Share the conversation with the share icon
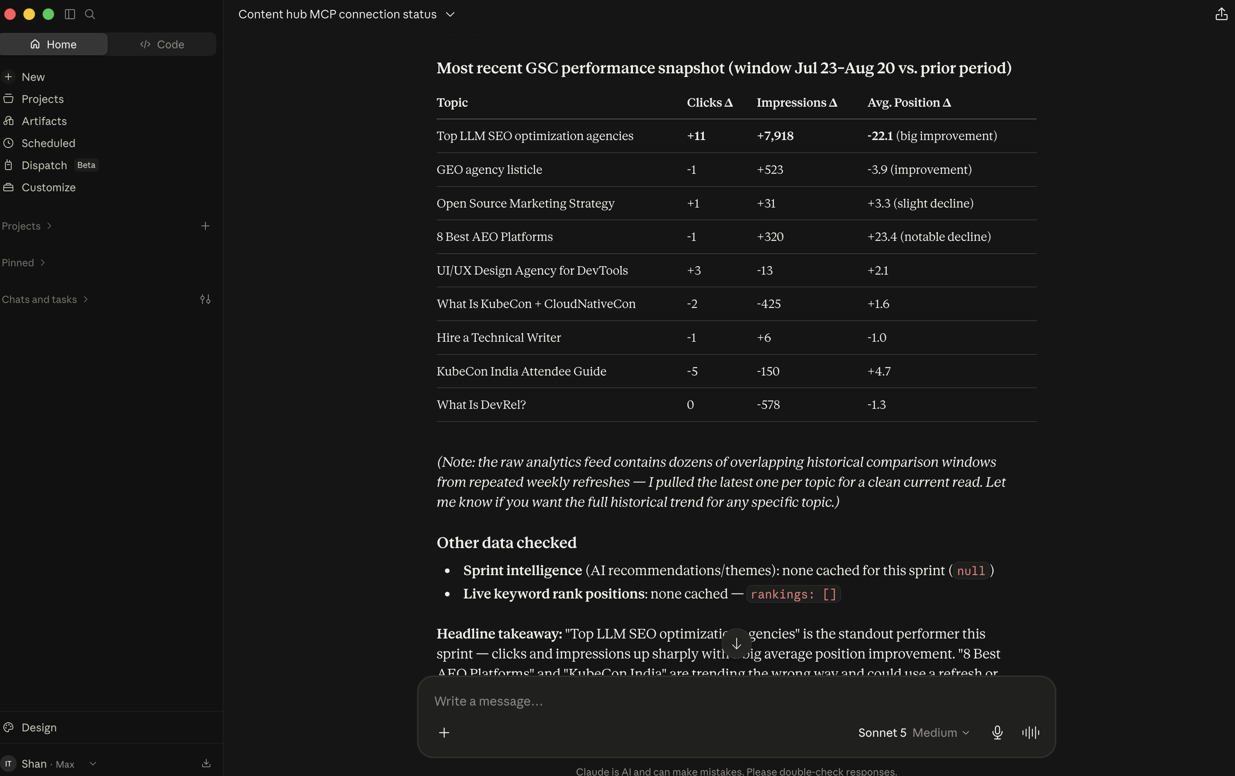The height and width of the screenshot is (776, 1235). [x=1221, y=14]
